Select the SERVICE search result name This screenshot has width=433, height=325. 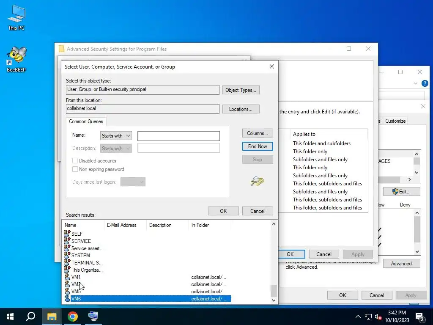(81, 241)
